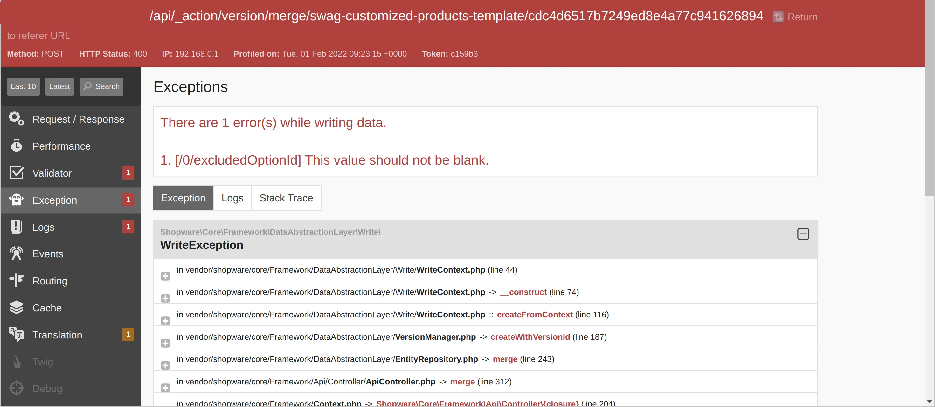935x407 pixels.
Task: Collapse the WriteException trace block
Action: tap(803, 234)
